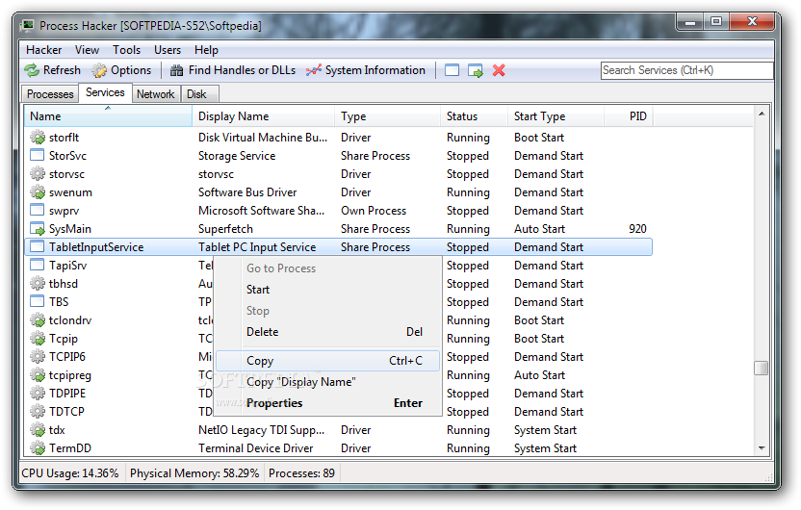Click PID value 920
This screenshot has height=510, width=801.
(x=637, y=229)
